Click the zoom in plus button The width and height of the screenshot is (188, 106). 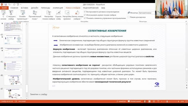point(178,102)
